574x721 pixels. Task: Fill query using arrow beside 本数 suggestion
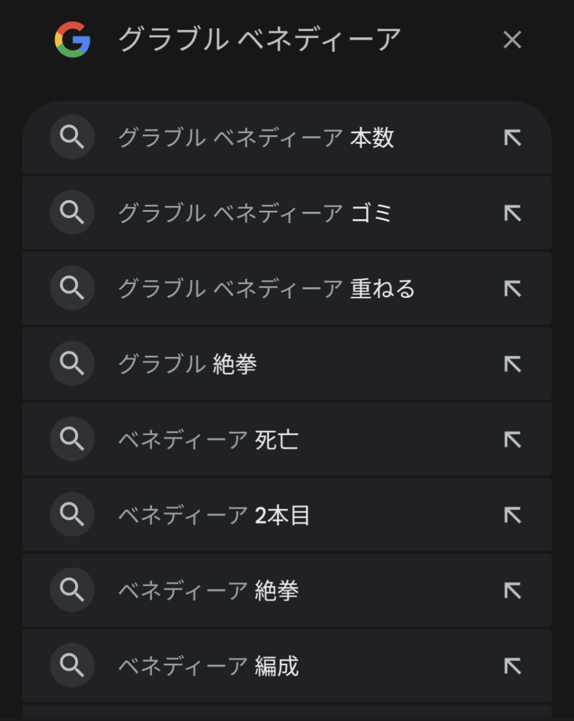point(513,138)
